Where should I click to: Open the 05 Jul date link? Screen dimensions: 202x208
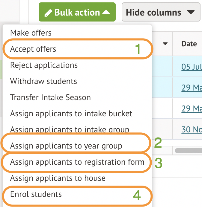pyautogui.click(x=191, y=67)
